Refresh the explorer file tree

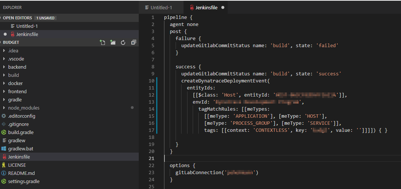[x=123, y=43]
